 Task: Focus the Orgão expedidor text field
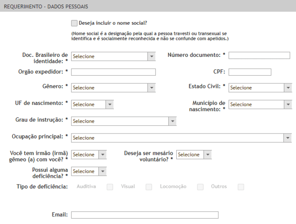tap(113, 72)
